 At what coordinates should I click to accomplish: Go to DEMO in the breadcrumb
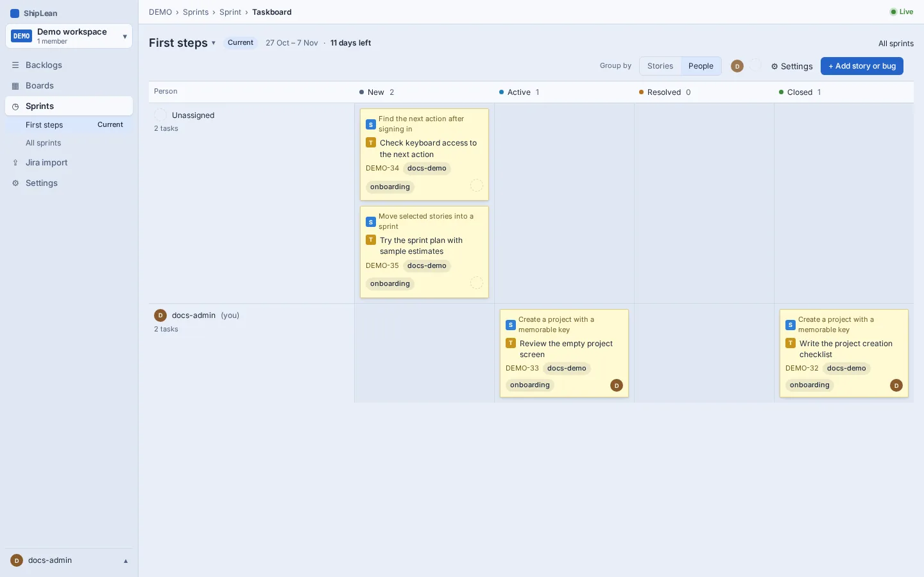pos(160,12)
